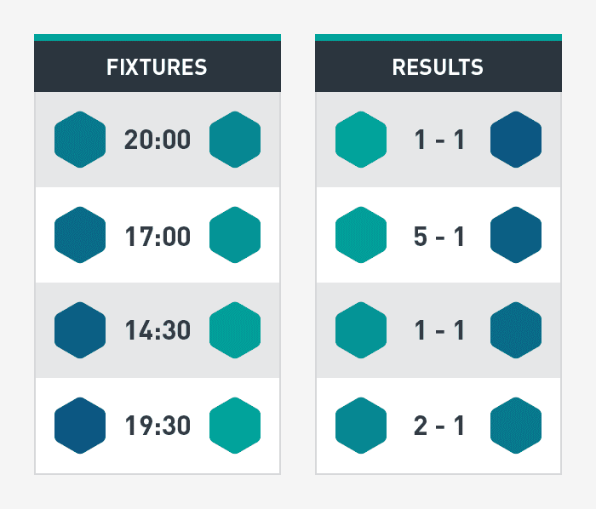Click away team hexagon of 2 - 1 result
The image size is (596, 509).
coord(516,426)
